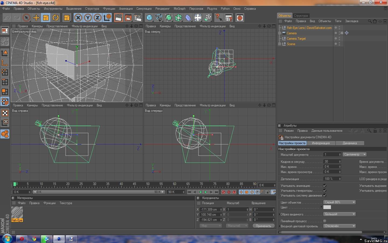Open the 'Рендеринг' menu
Image resolution: width=388 pixels, height=243 pixels.
pyautogui.click(x=162, y=9)
